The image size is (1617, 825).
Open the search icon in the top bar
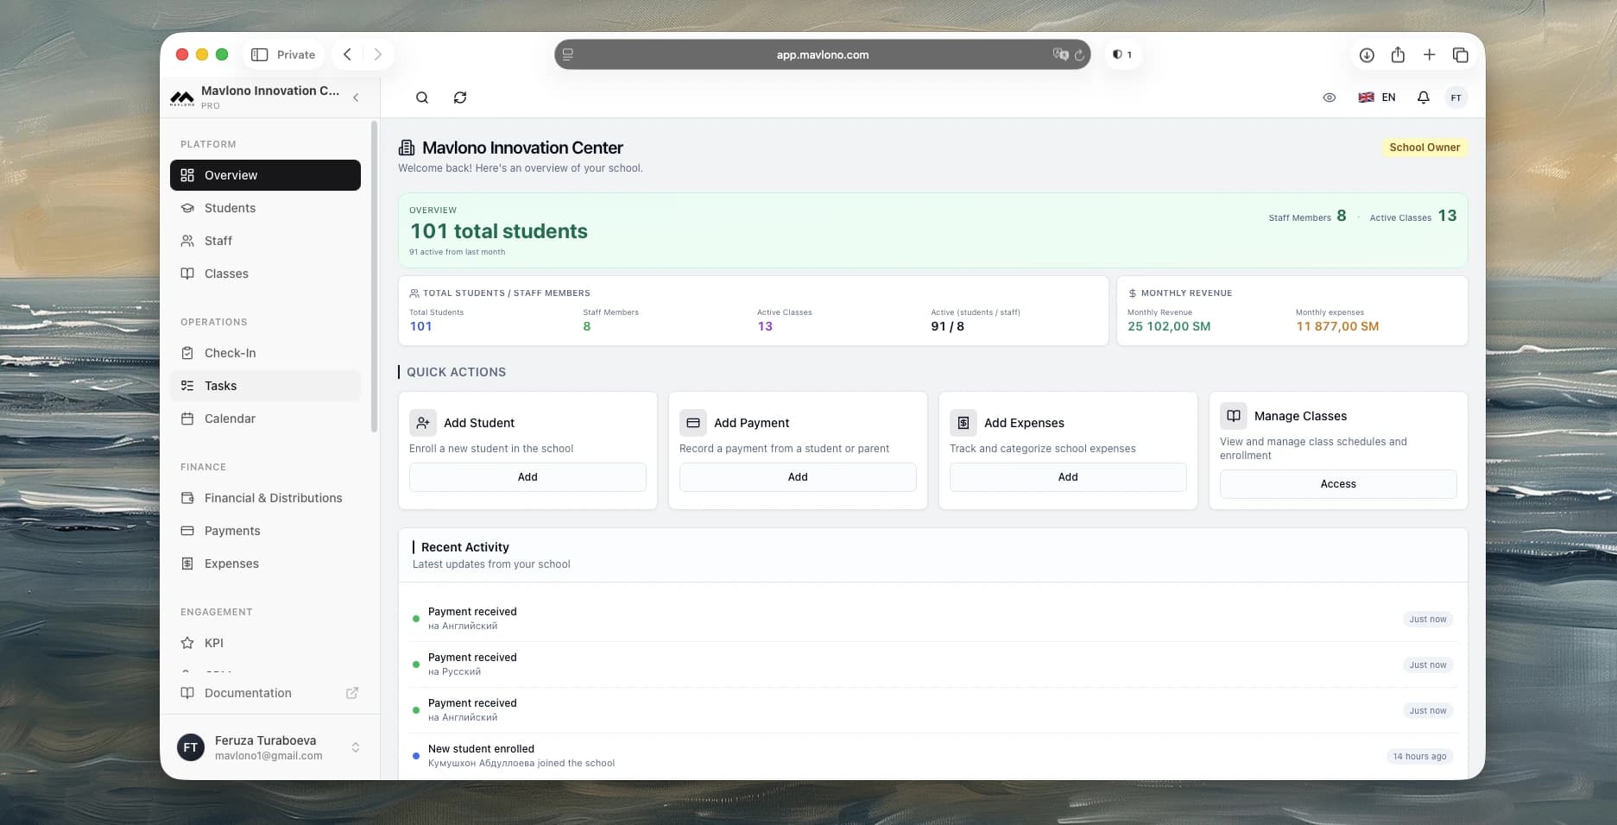tap(421, 97)
